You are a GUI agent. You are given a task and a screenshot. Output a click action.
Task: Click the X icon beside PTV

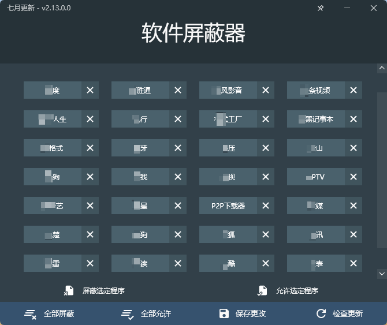point(353,177)
